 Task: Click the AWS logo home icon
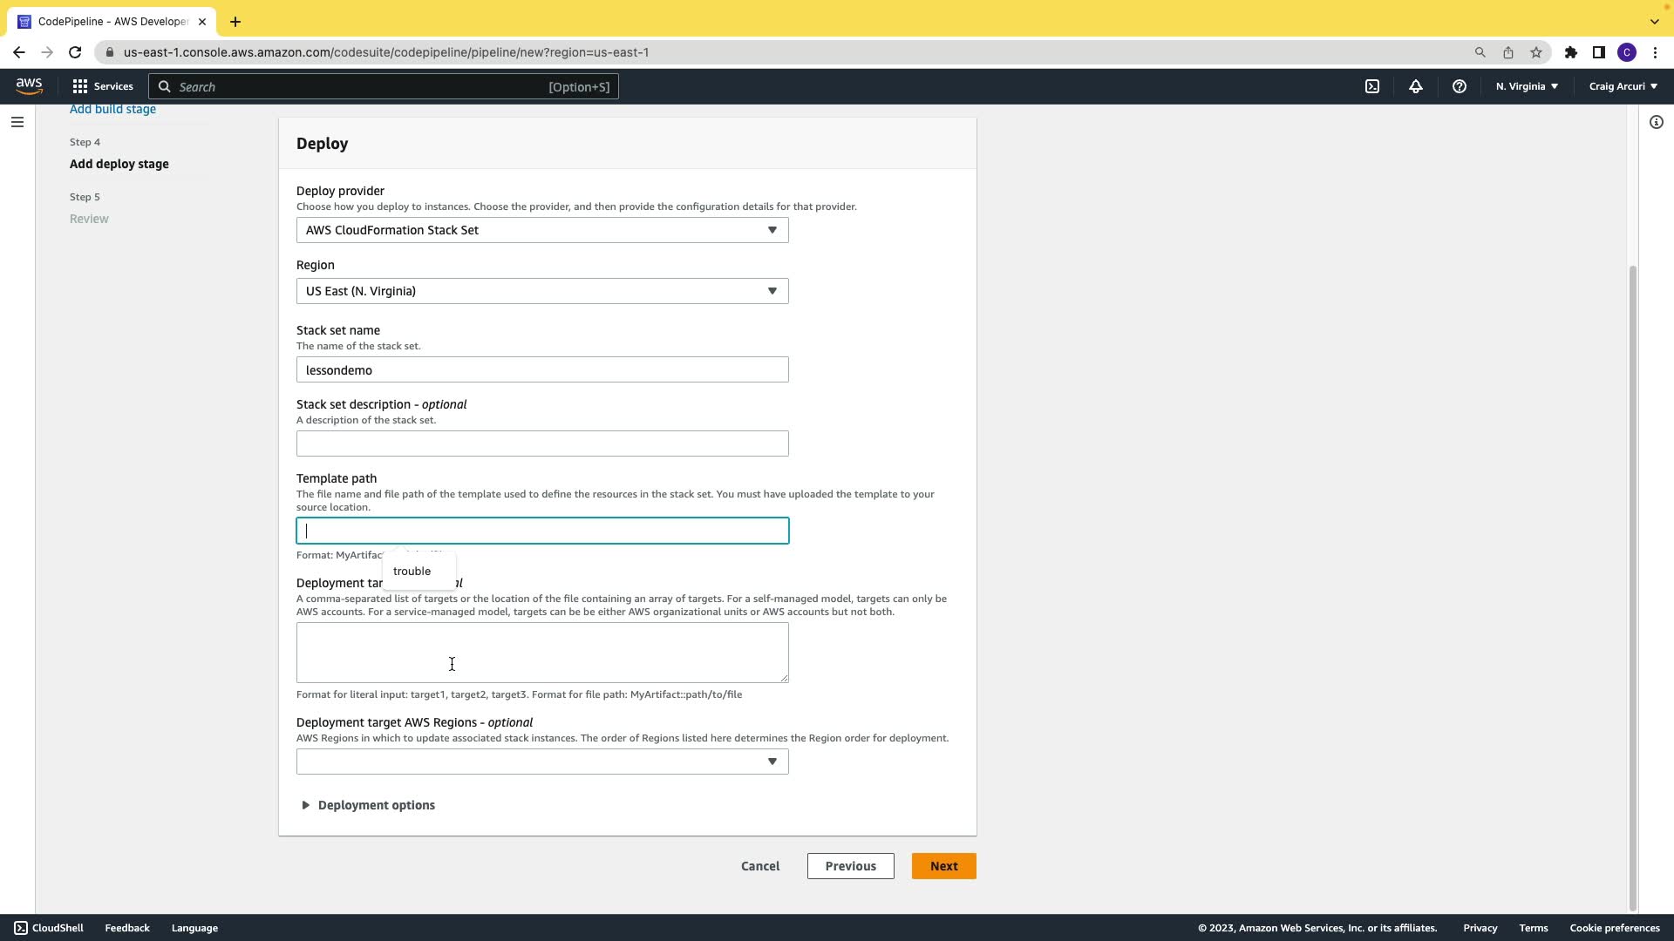29,85
